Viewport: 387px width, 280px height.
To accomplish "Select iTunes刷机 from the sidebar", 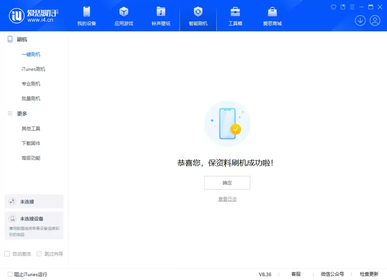I will (33, 69).
